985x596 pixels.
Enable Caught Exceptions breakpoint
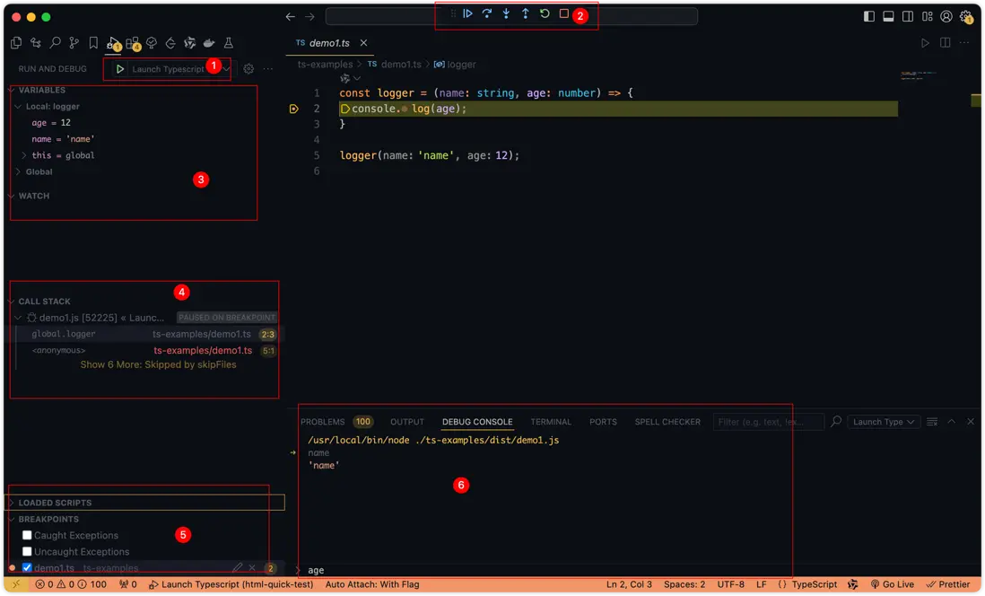pyautogui.click(x=27, y=536)
